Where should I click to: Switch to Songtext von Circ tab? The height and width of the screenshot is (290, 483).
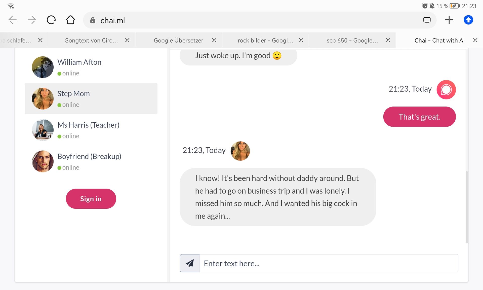[x=91, y=40]
